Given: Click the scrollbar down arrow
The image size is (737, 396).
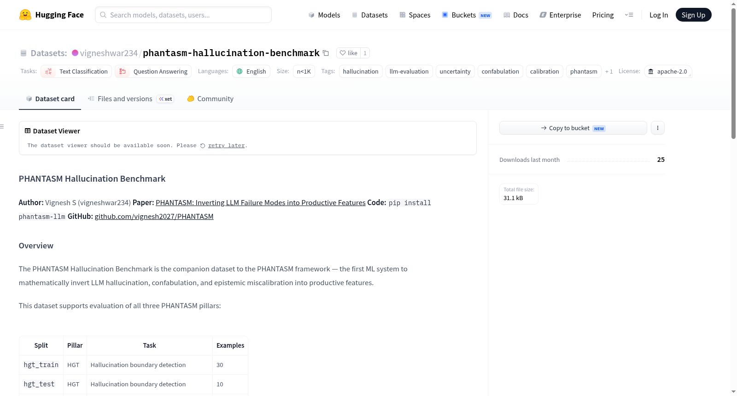Looking at the screenshot, I should [x=733, y=392].
